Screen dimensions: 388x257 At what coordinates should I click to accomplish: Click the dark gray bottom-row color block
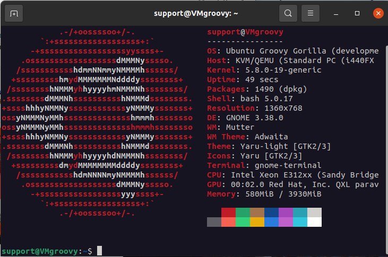[214, 222]
